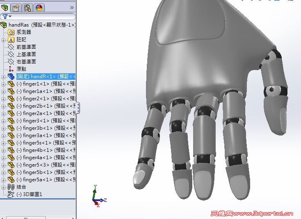
Task: Click the 前基準面 plane icon
Action: (11, 47)
